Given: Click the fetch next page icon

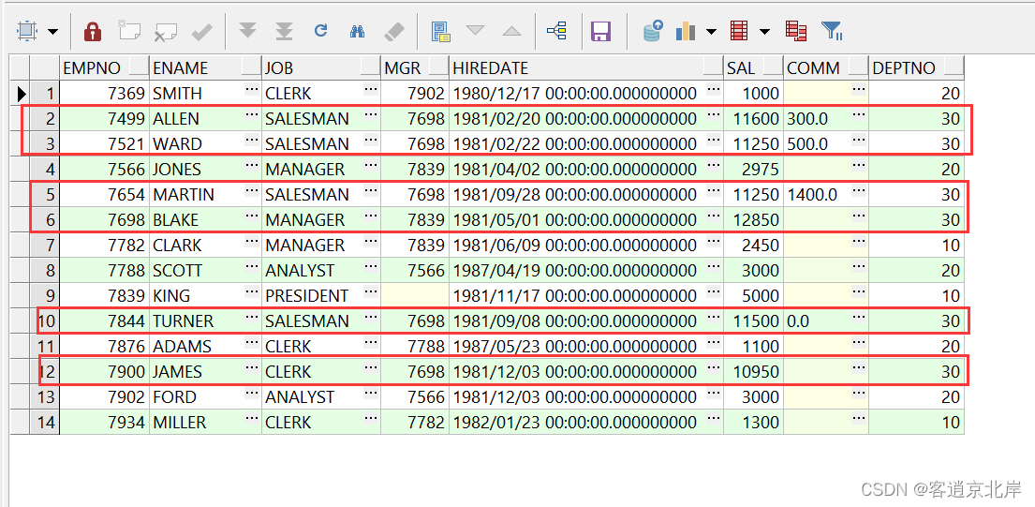Looking at the screenshot, I should pos(247,30).
